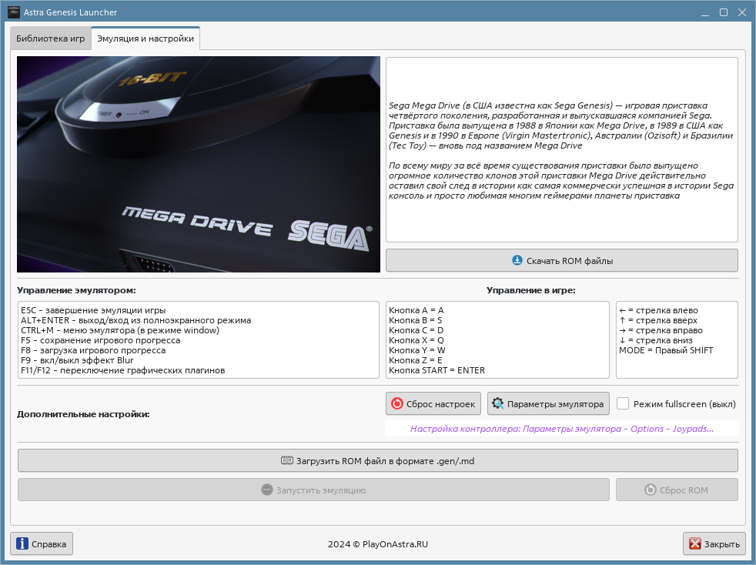This screenshot has width=756, height=565.
Task: Click the purple Настройка контроллера hint text
Action: point(562,429)
